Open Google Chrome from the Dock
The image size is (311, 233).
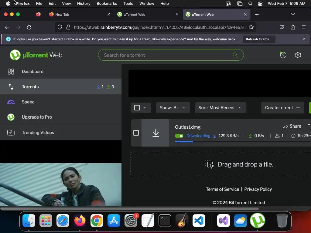pyautogui.click(x=97, y=221)
